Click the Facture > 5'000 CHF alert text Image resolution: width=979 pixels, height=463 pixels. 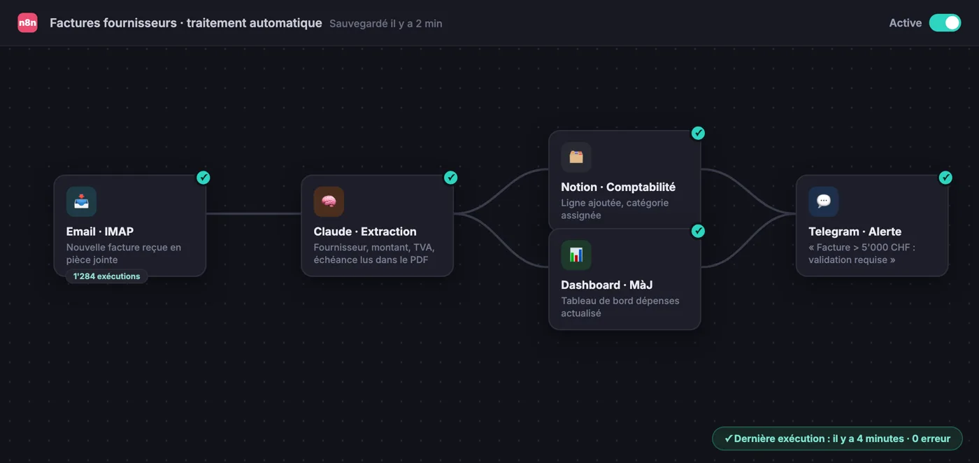pyautogui.click(x=862, y=253)
